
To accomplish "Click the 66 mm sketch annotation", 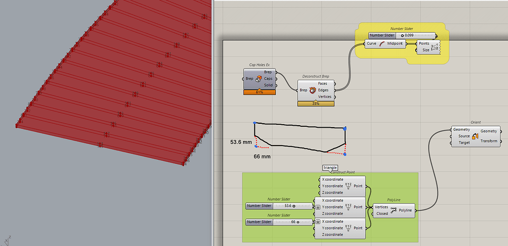I will 262,156.
